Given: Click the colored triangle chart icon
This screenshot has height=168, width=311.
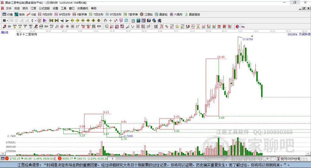Looking at the screenshot, I should tap(45, 21).
